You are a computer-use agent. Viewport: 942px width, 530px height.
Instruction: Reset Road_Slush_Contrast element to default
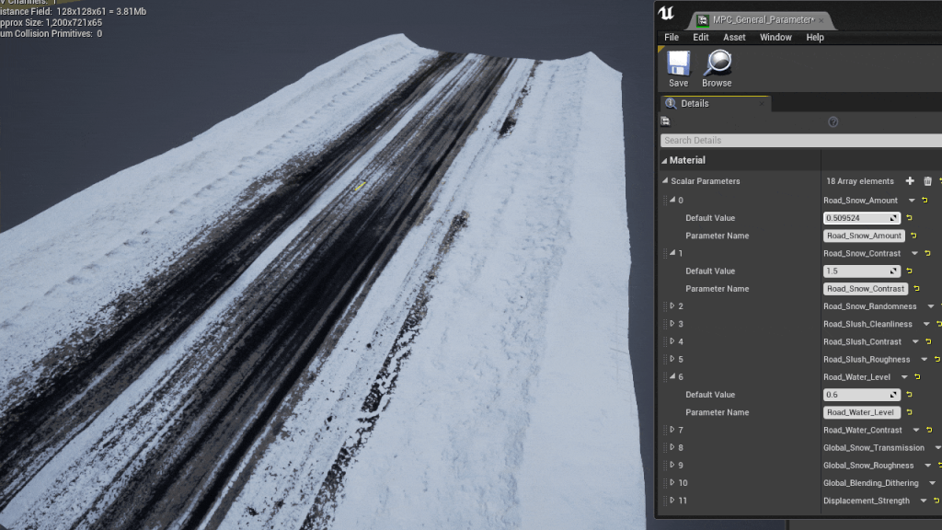[x=928, y=342]
